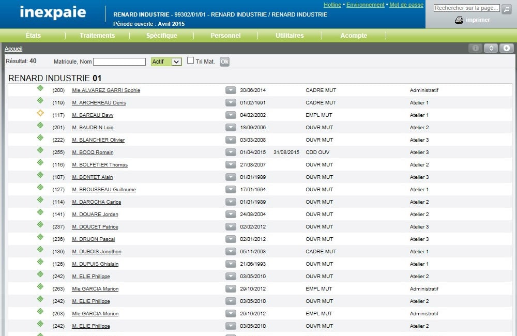Expand row arrow for BOCQ Romain
This screenshot has height=336, width=517.
pos(231,152)
